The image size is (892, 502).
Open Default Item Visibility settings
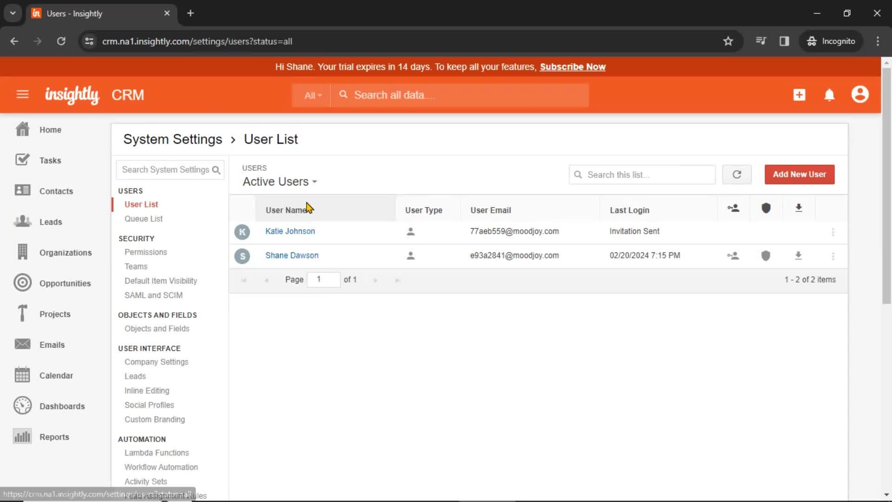tap(160, 281)
